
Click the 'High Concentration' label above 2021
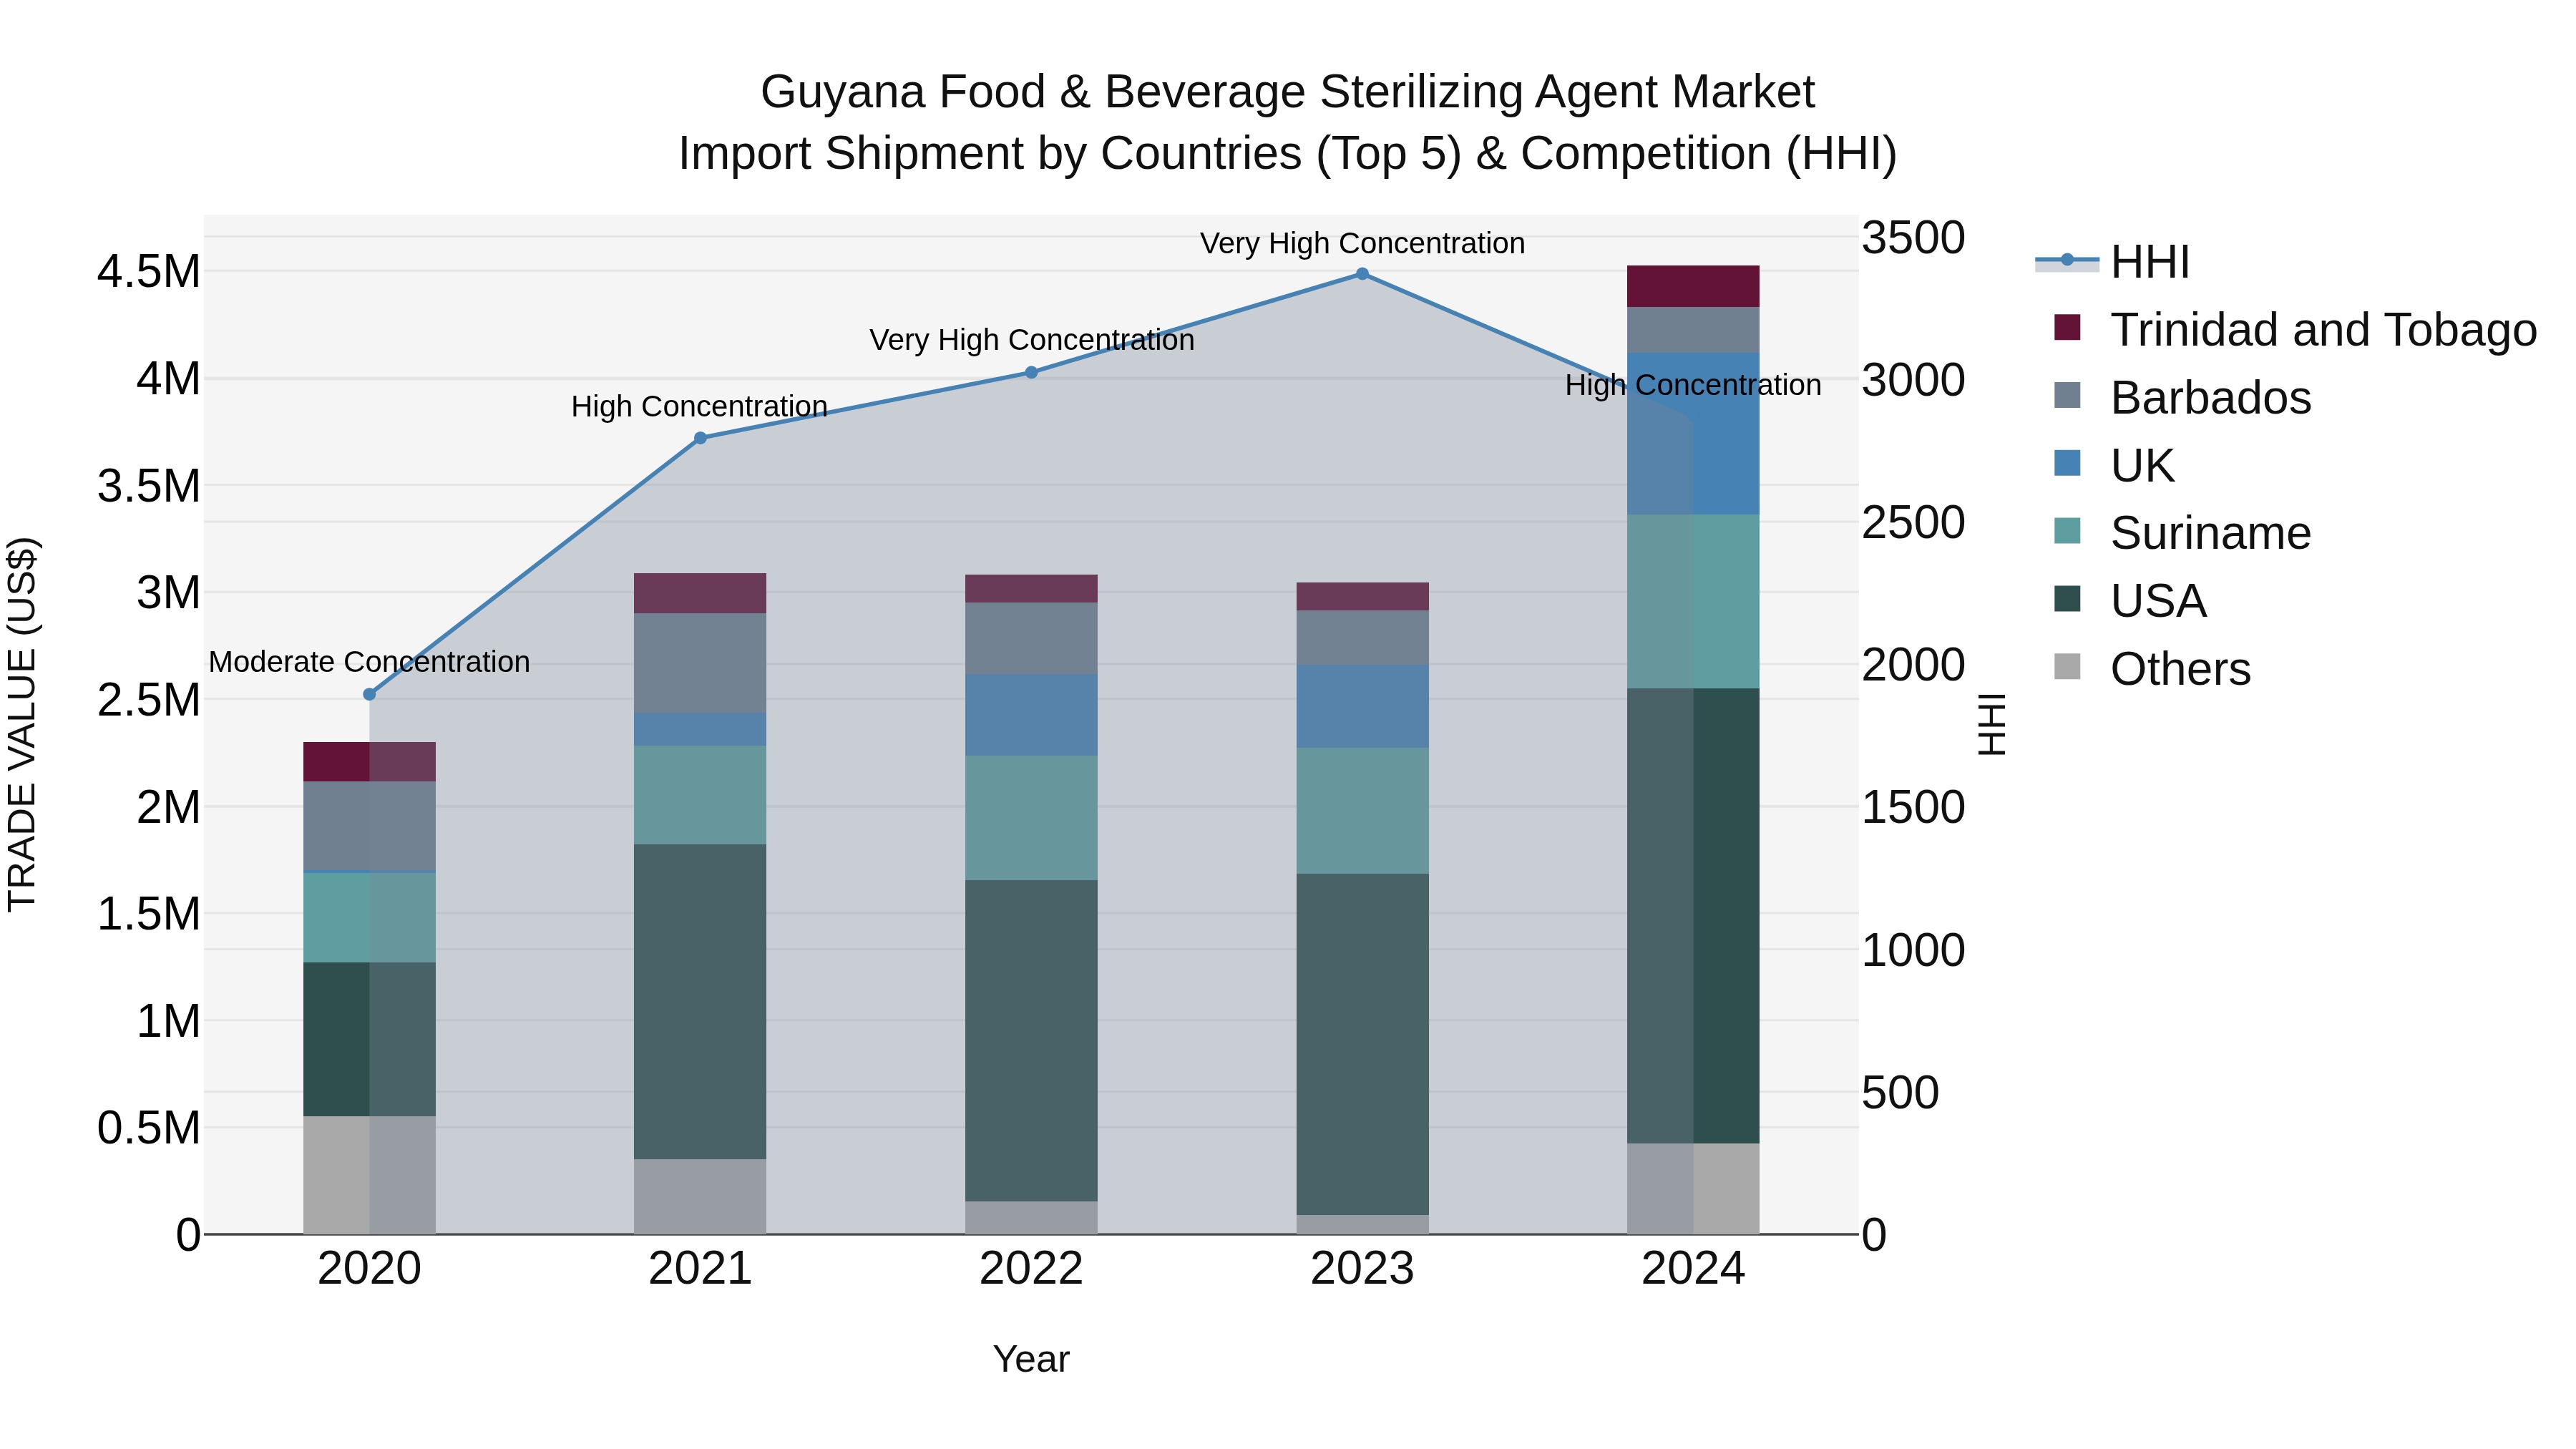click(699, 406)
